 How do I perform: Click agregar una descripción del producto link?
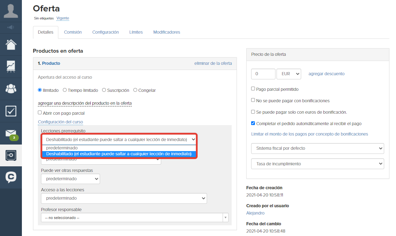[x=85, y=103]
